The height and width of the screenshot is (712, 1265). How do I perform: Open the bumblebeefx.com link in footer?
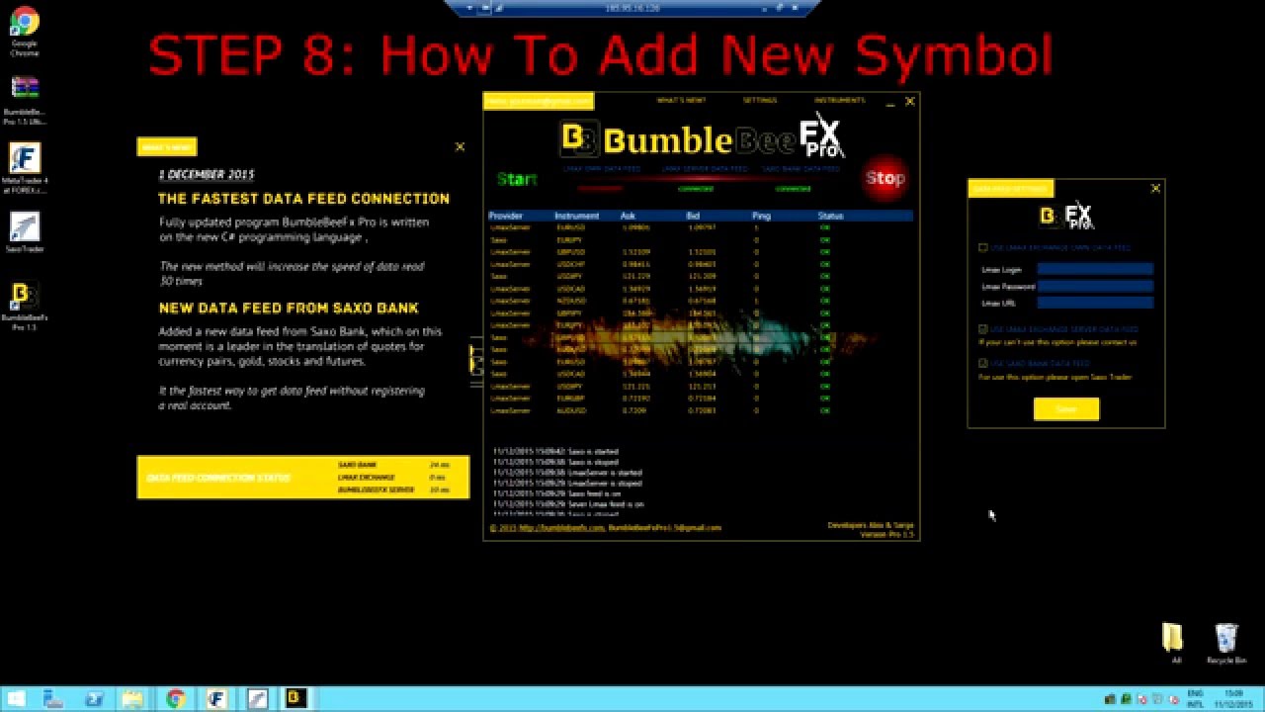point(561,528)
